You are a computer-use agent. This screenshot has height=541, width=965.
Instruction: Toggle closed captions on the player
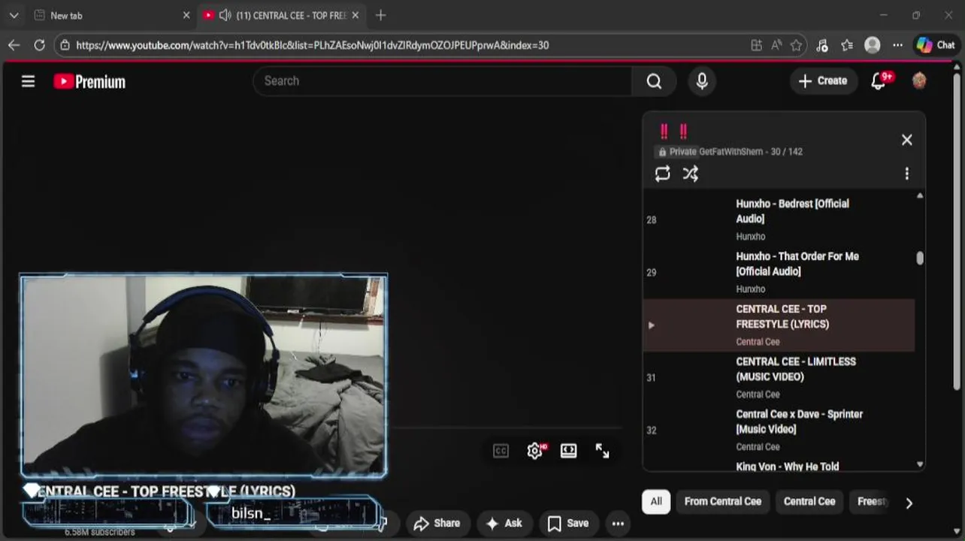[501, 451]
